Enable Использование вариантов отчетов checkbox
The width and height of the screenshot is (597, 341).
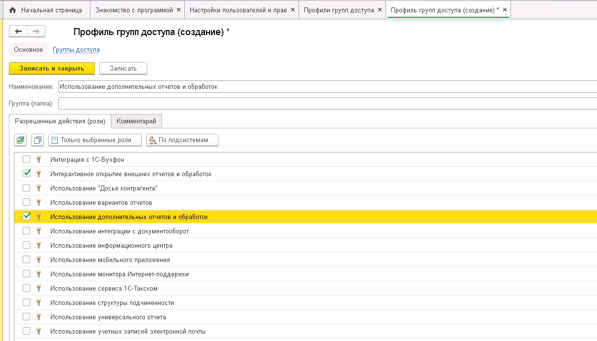click(x=27, y=202)
